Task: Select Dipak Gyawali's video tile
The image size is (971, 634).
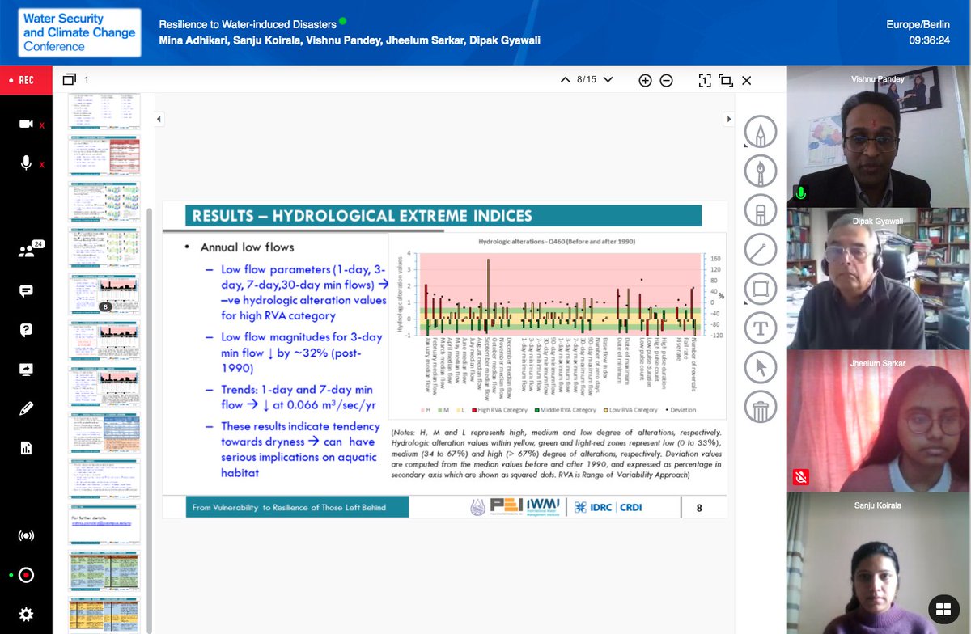Action: click(x=878, y=279)
